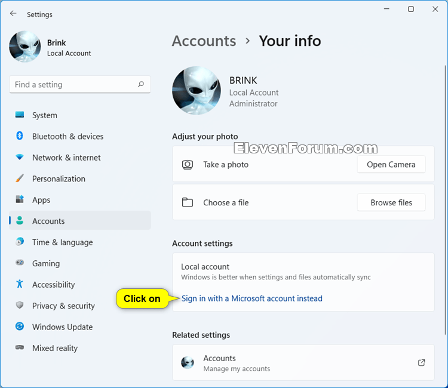This screenshot has height=388, width=448.
Task: Click the Settings window title
Action: click(39, 14)
